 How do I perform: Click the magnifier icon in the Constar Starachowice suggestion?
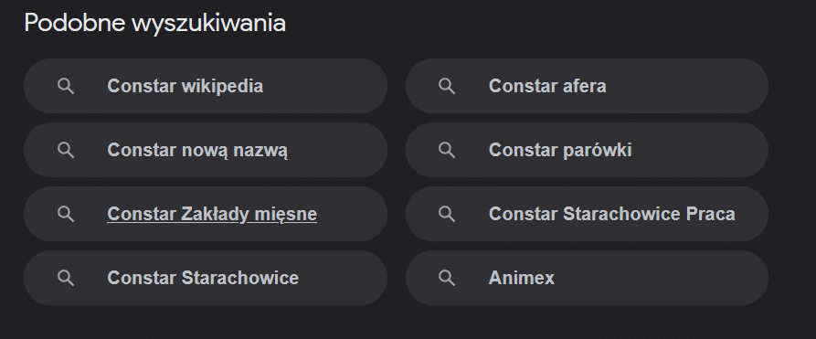66,278
